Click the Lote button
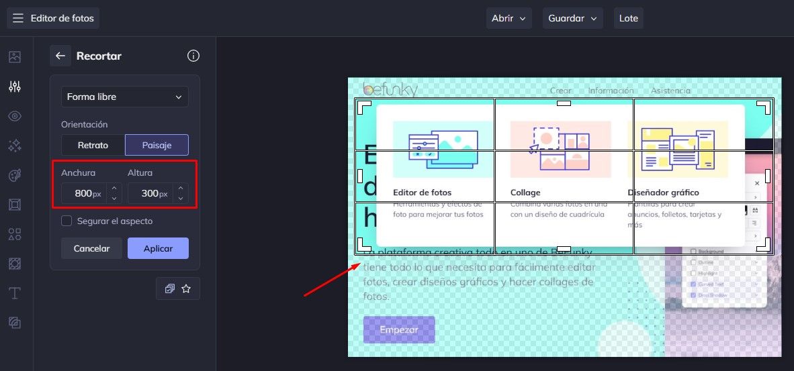 pyautogui.click(x=628, y=18)
